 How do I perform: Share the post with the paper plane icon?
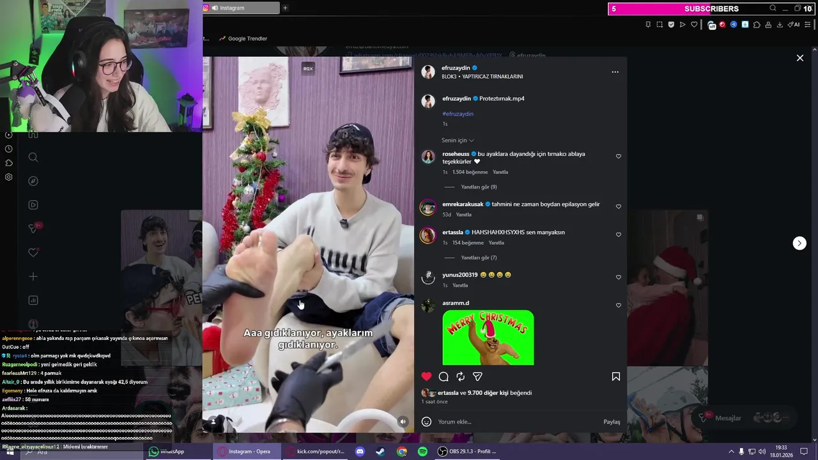coord(477,376)
